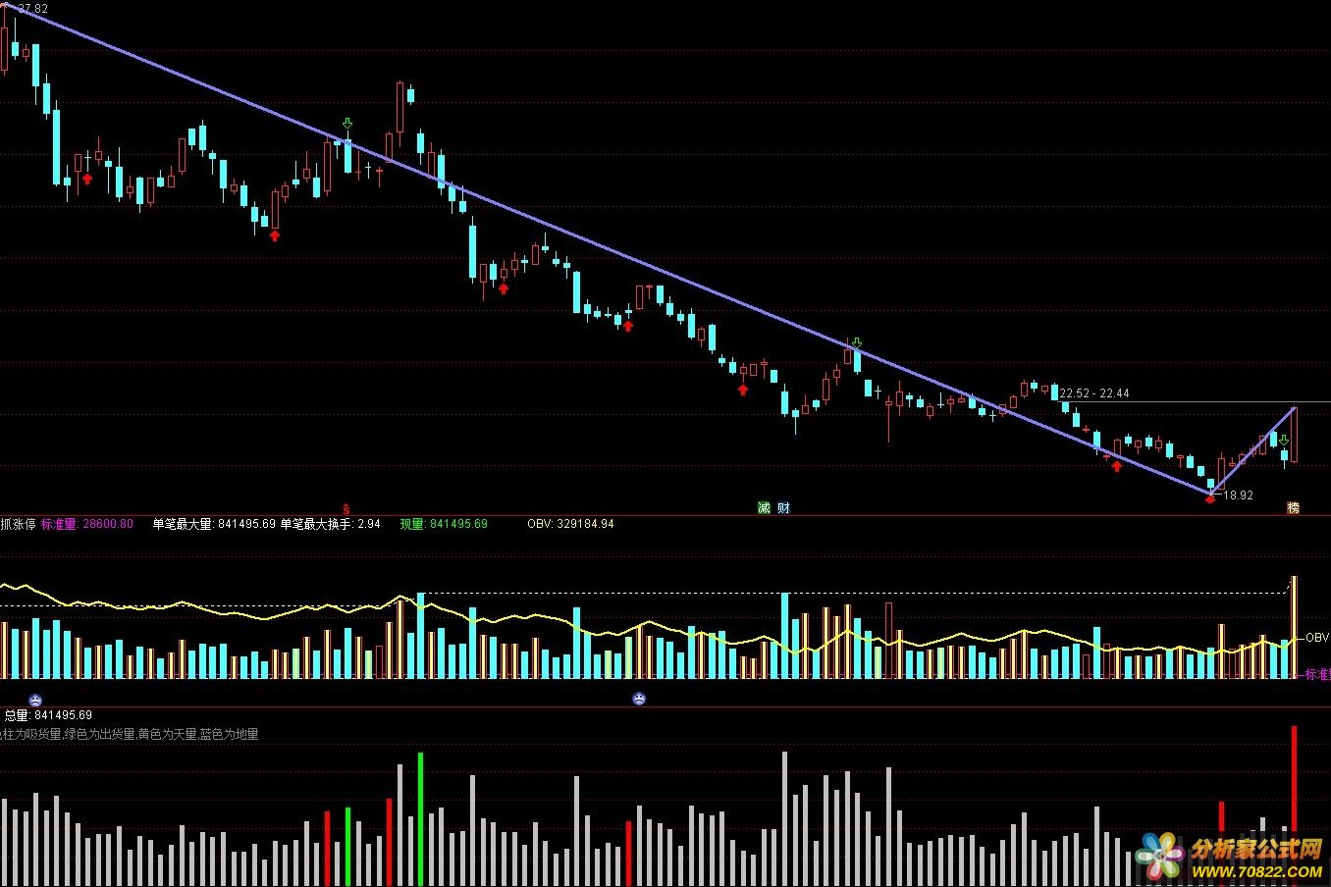Click the sad-face icon above the 总量 label
Viewport: 1331px width, 887px height.
(x=35, y=700)
